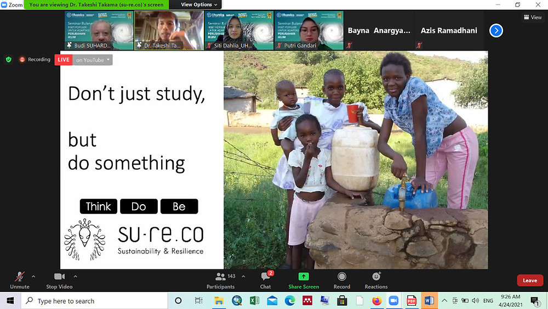Expand audio settings arrow beside Unmute
Viewport: 548px width, 309px height.
(x=33, y=277)
